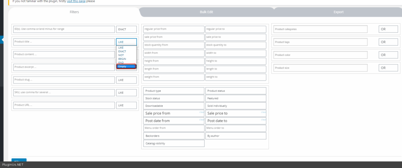Open the Product type selector

[x=174, y=91]
